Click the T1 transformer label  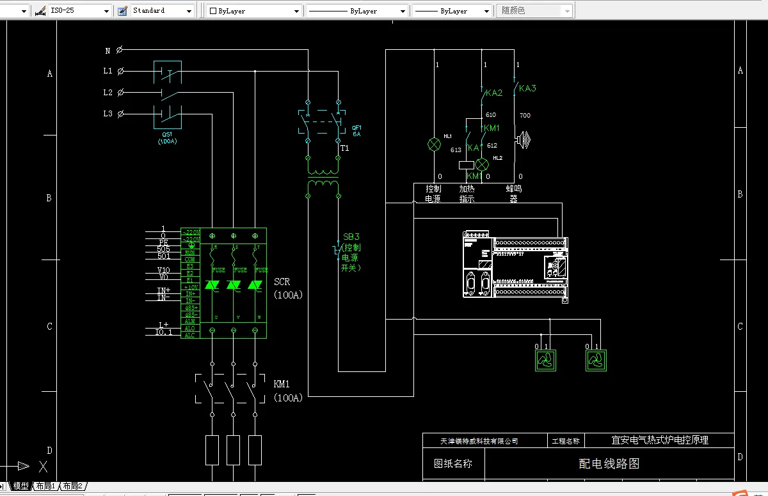pos(345,148)
